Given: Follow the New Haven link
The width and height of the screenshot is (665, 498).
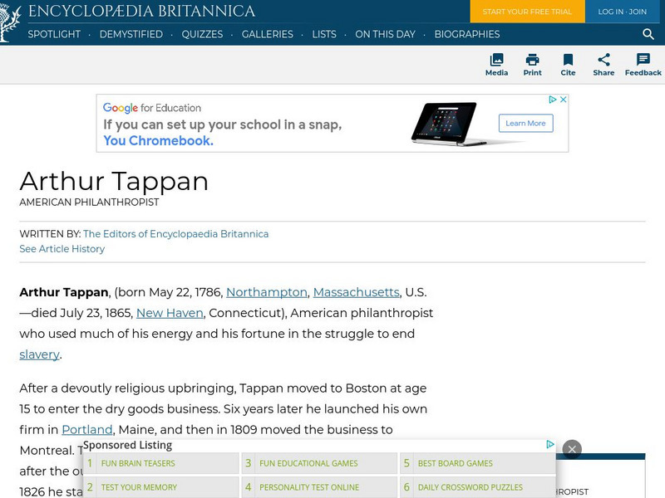Looking at the screenshot, I should coord(170,313).
